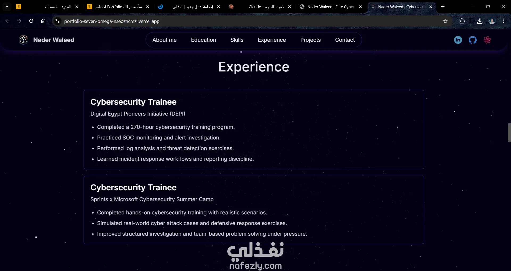The width and height of the screenshot is (511, 271).
Task: Close the Claude - ضبط الحجم tab
Action: click(289, 7)
